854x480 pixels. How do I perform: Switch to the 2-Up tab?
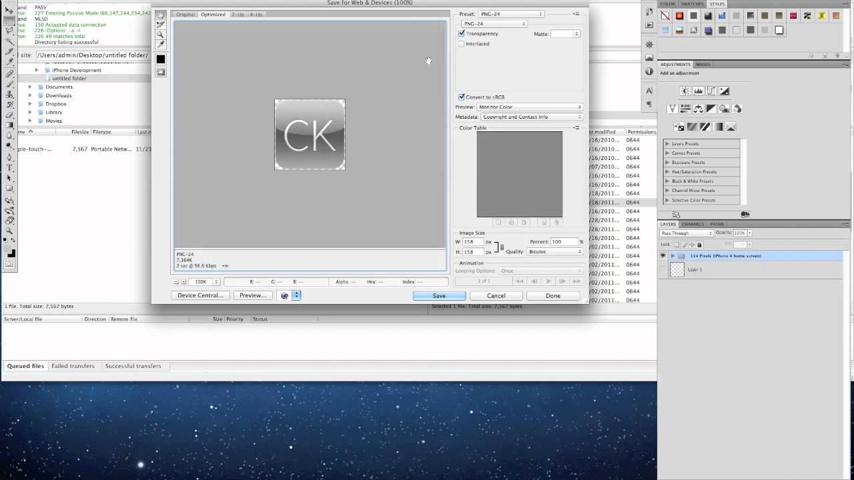point(238,14)
